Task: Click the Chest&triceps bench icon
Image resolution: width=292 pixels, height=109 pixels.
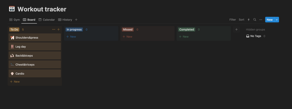Action: (12, 65)
